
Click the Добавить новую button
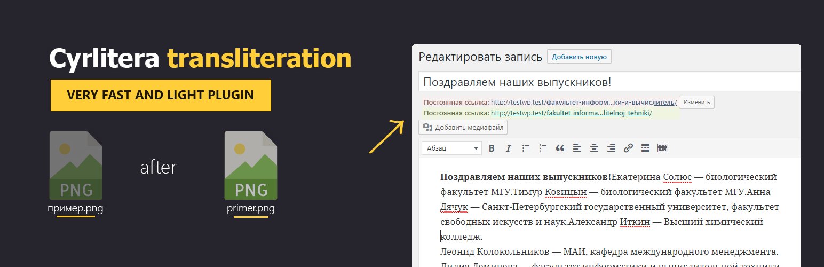pyautogui.click(x=579, y=57)
